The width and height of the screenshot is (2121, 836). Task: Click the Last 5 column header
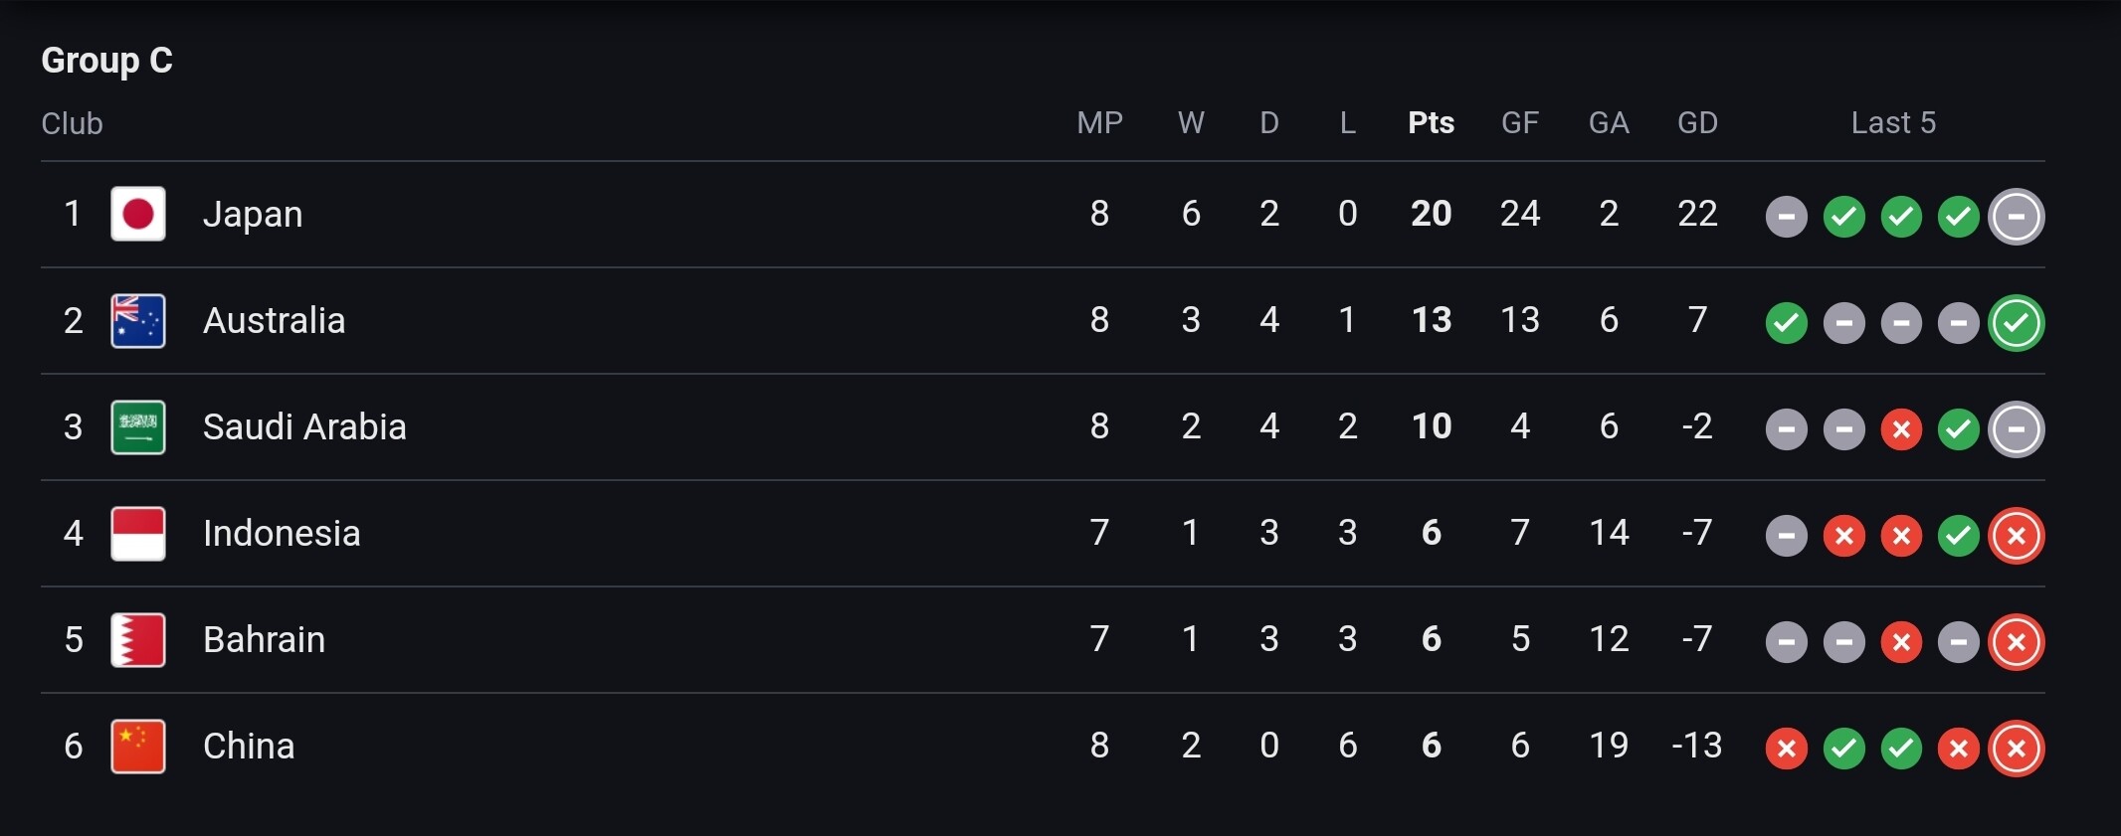tap(1893, 122)
